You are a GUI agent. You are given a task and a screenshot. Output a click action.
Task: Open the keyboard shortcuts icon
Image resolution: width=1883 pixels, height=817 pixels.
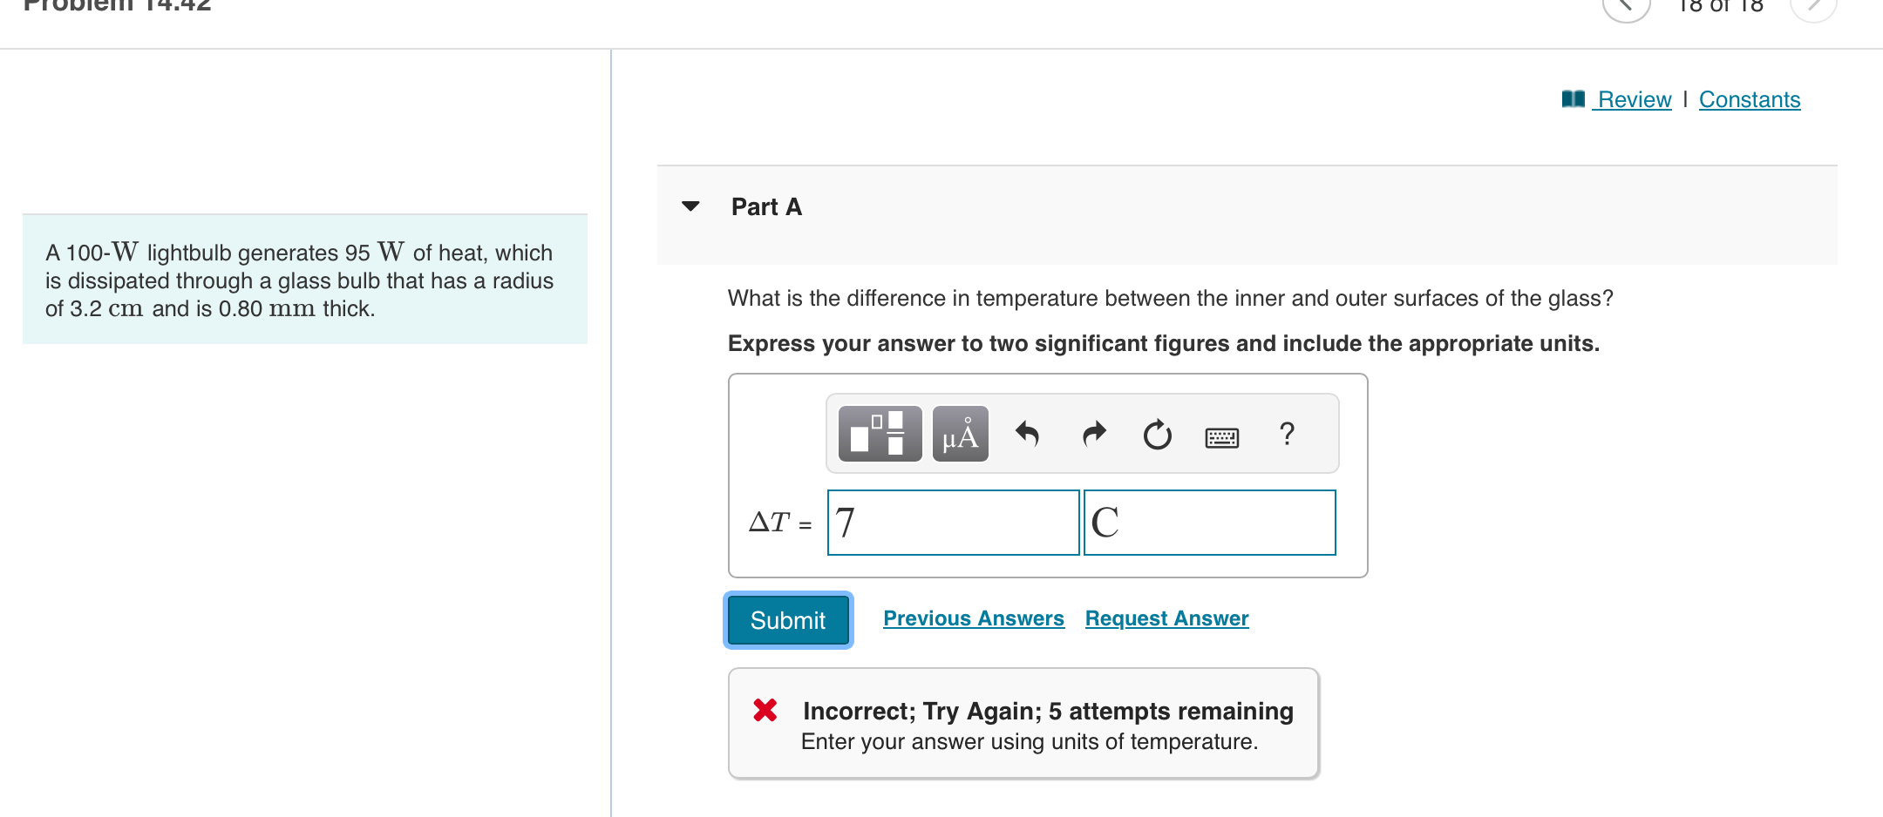pyautogui.click(x=1221, y=436)
